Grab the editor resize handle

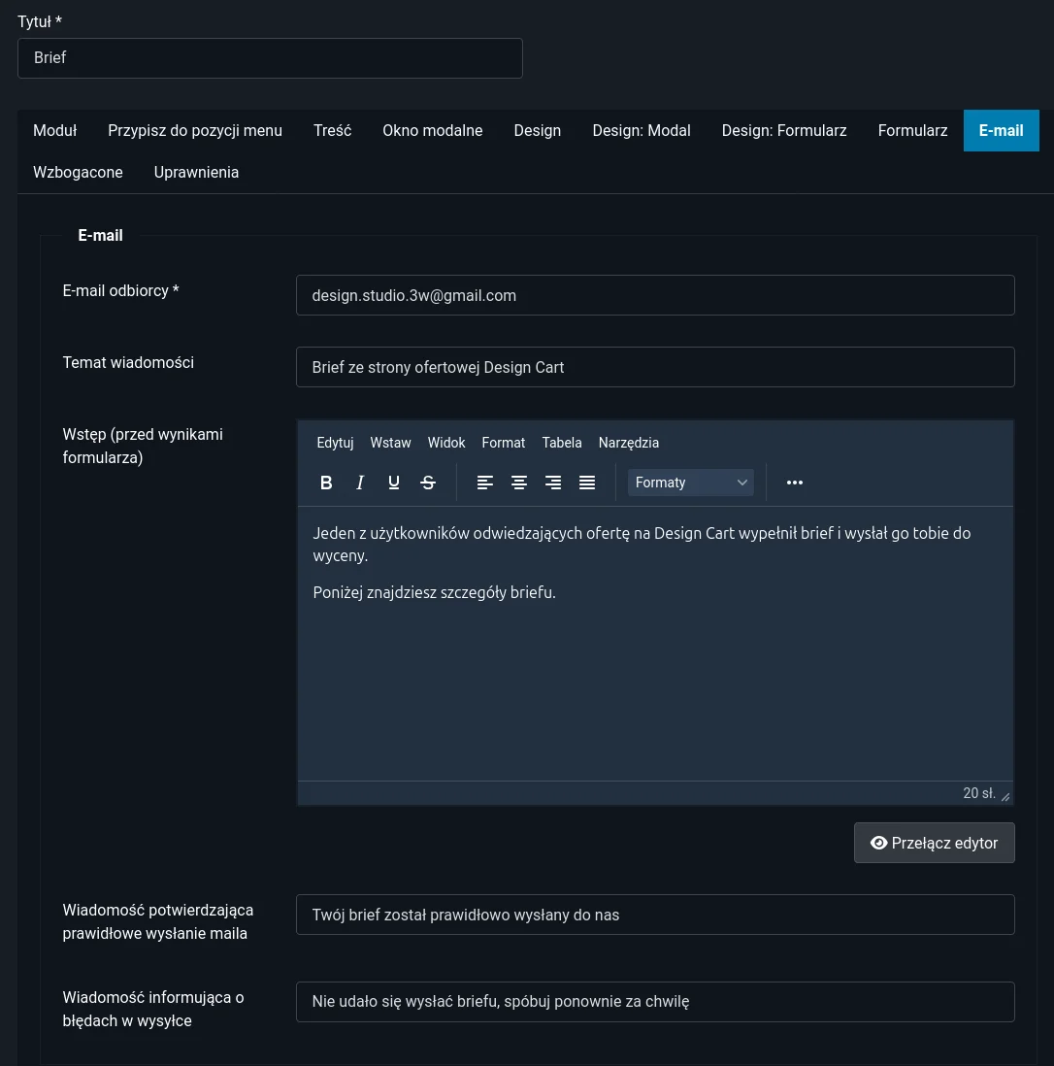1005,797
